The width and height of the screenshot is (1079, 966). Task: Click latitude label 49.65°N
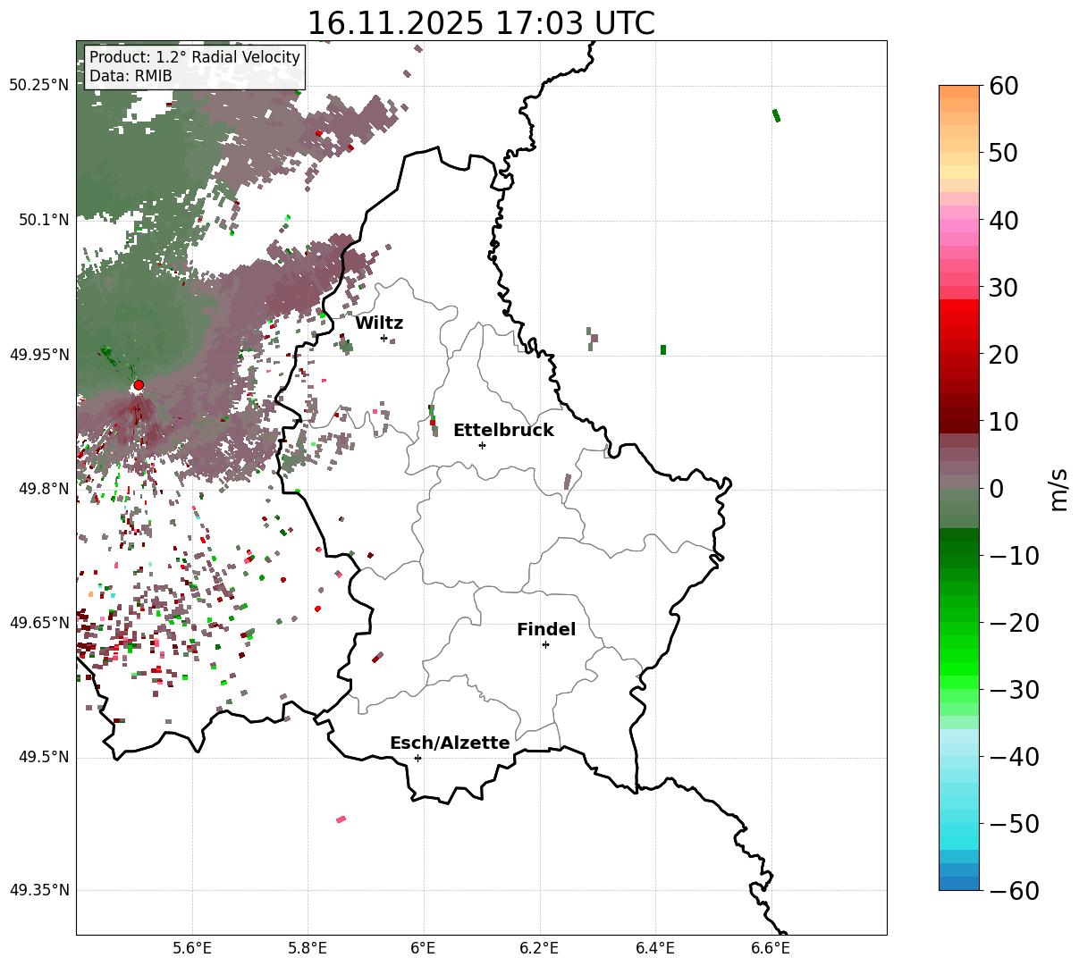(x=38, y=623)
